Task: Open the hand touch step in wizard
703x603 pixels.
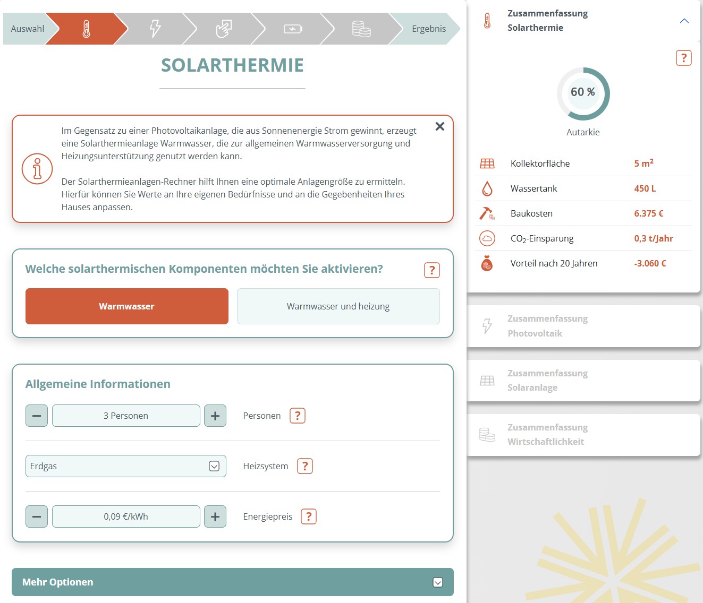Action: tap(224, 29)
